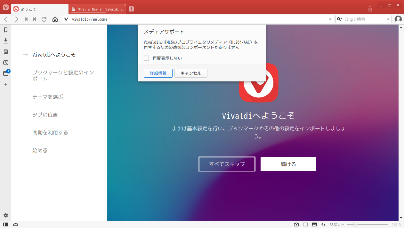Open a new tab

coord(131,9)
